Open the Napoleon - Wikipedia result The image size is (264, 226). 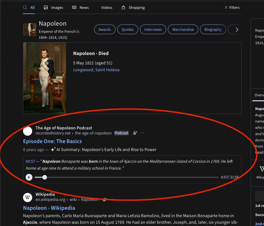(x=49, y=208)
